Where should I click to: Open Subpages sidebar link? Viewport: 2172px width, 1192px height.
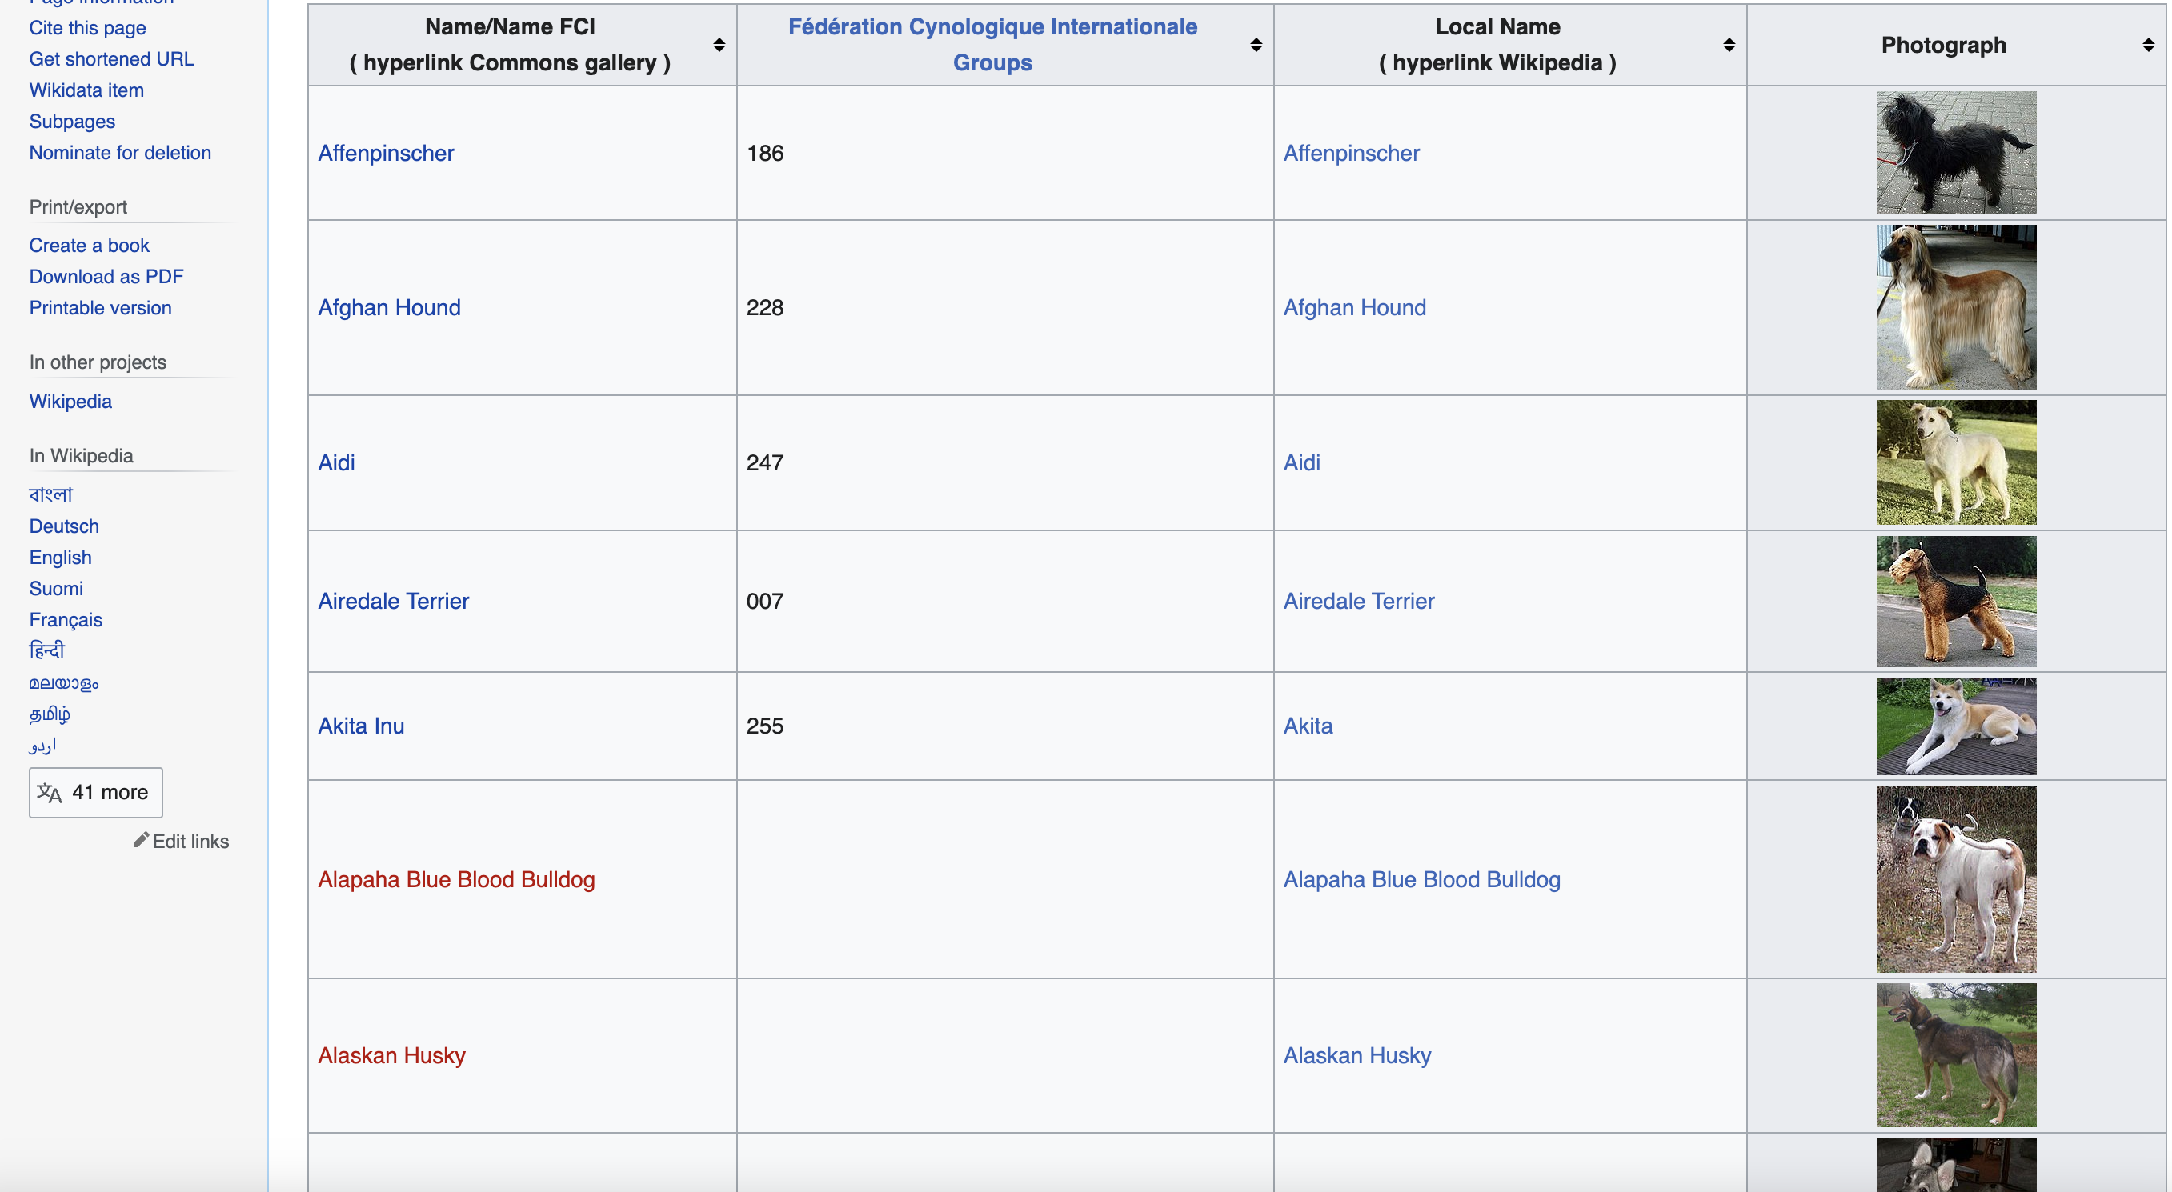(x=73, y=122)
